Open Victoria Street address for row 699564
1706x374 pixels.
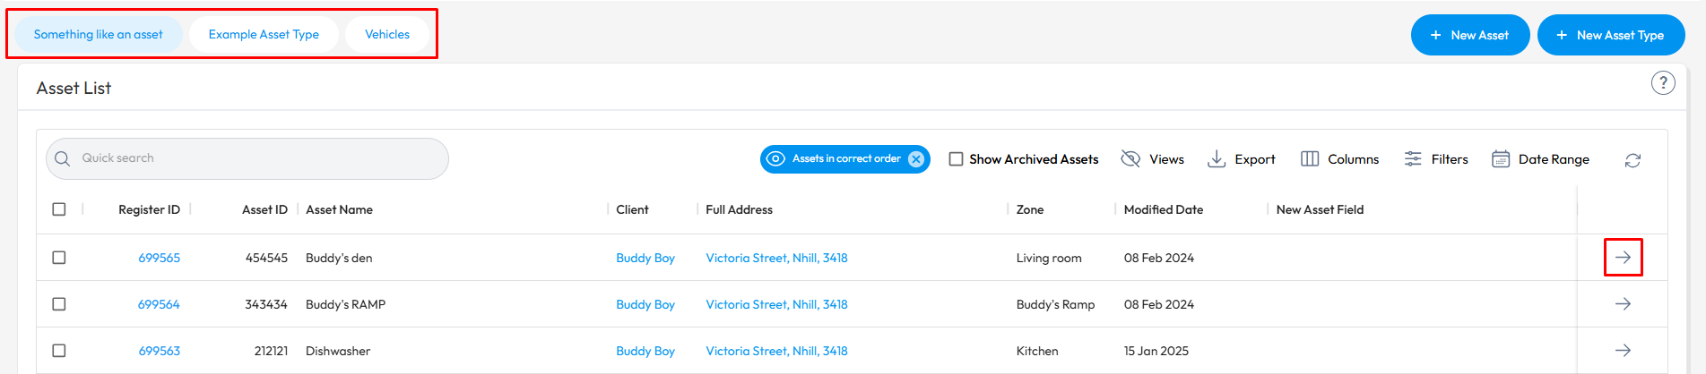[776, 304]
